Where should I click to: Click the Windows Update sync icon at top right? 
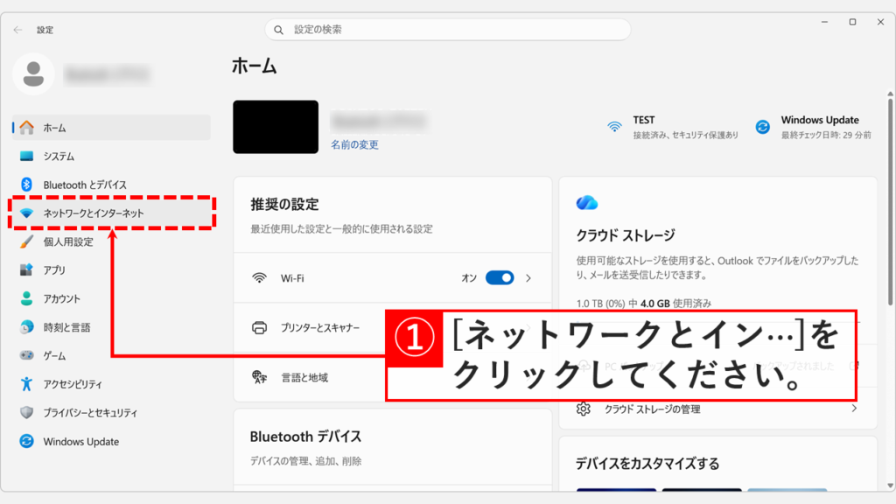point(762,127)
